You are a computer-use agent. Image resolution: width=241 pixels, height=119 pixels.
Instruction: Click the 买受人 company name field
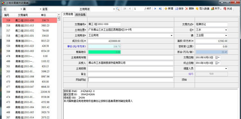pyautogui.click(x=131, y=63)
